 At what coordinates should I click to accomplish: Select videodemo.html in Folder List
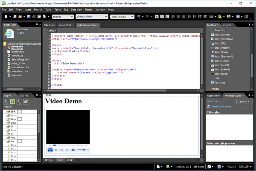pyautogui.click(x=20, y=71)
